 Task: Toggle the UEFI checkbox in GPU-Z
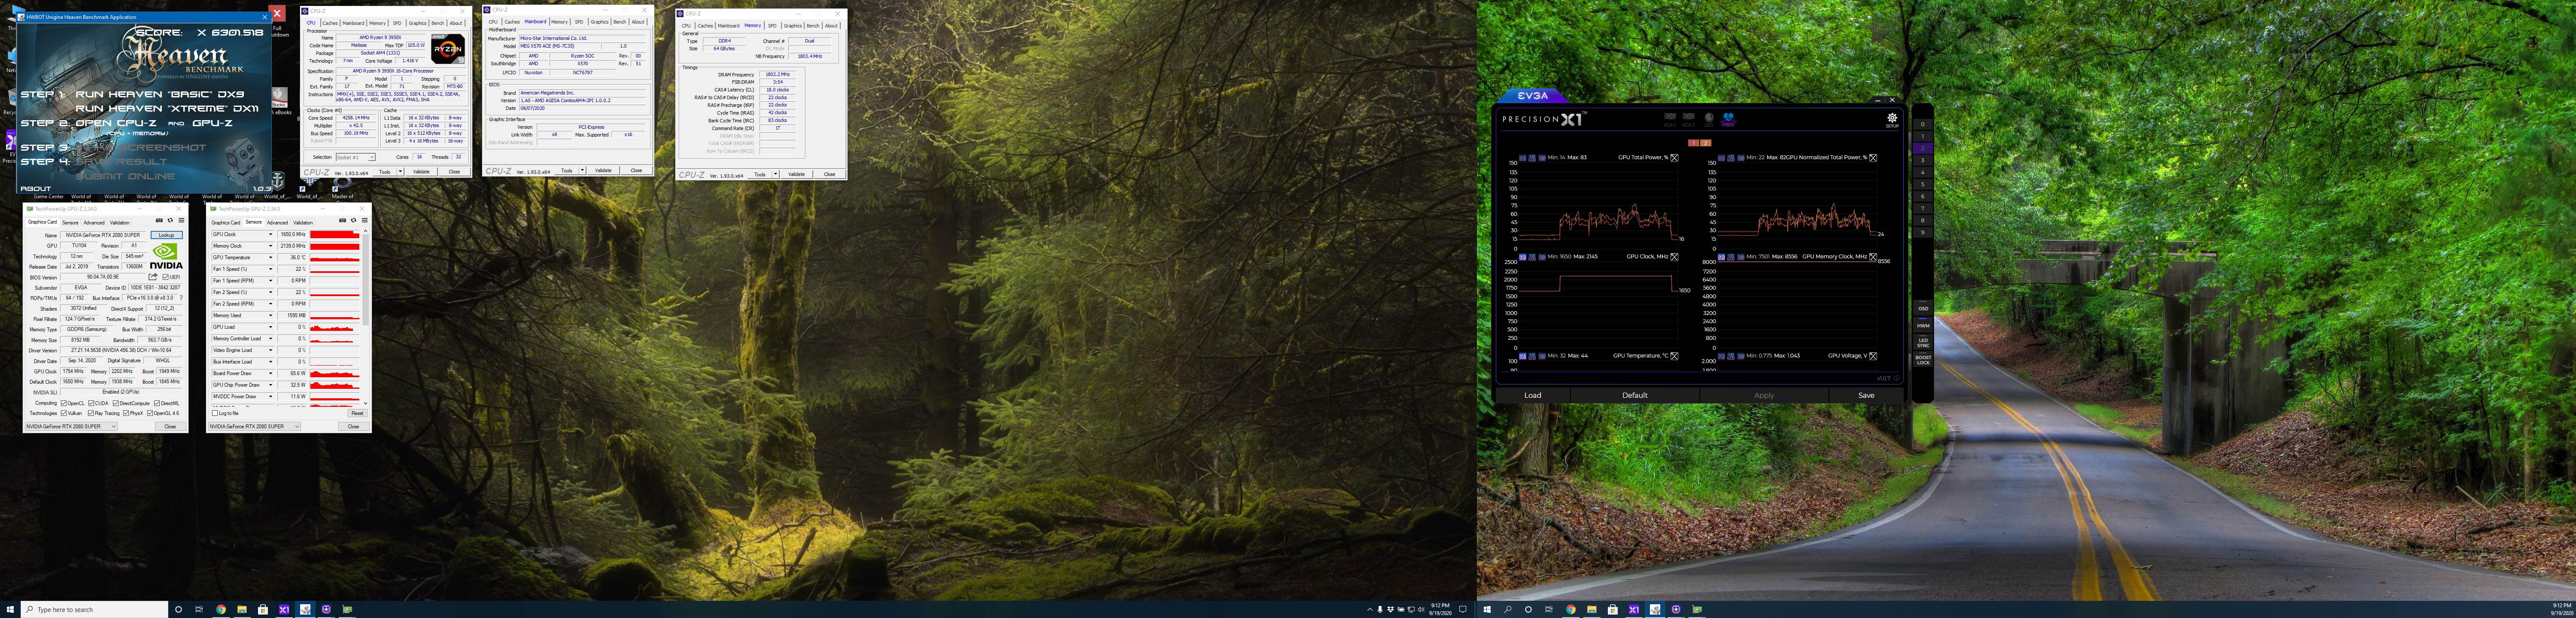tap(166, 277)
